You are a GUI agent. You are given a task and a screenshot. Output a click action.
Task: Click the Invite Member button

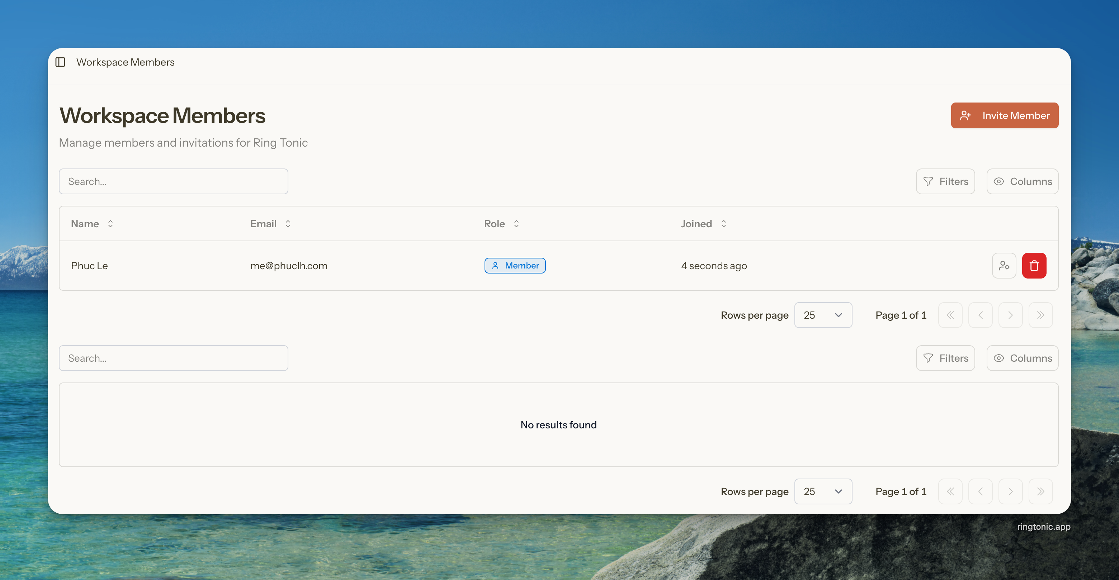1004,115
